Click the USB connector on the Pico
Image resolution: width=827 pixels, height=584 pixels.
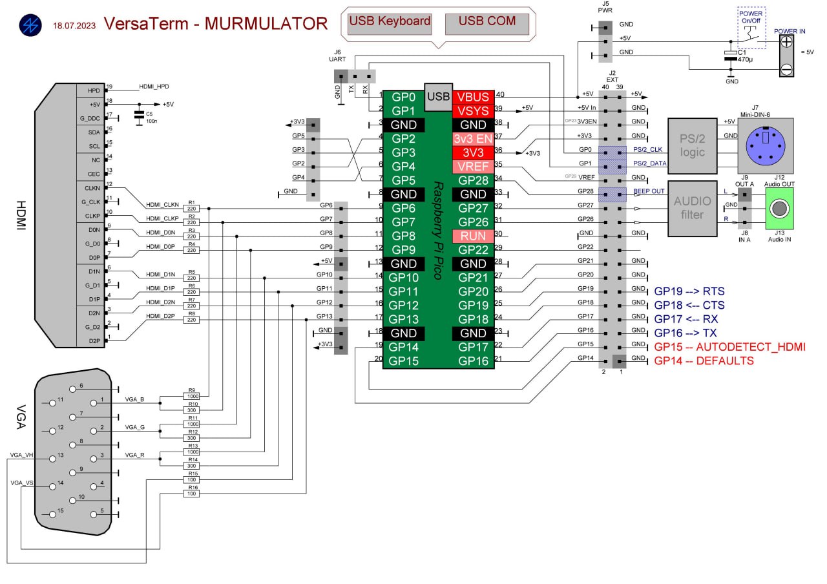(x=438, y=96)
